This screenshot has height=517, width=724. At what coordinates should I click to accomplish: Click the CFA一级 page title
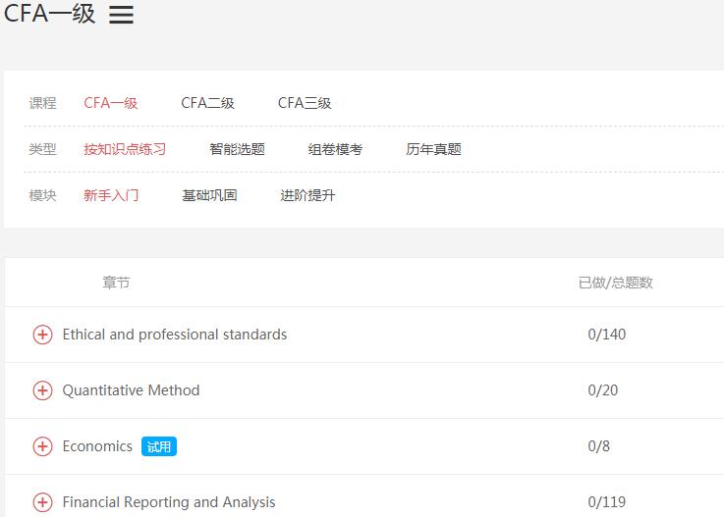[x=49, y=14]
